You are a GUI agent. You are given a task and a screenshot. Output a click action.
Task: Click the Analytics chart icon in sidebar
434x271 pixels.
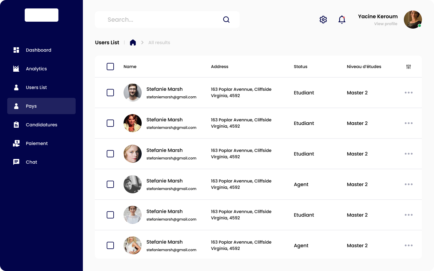16,69
